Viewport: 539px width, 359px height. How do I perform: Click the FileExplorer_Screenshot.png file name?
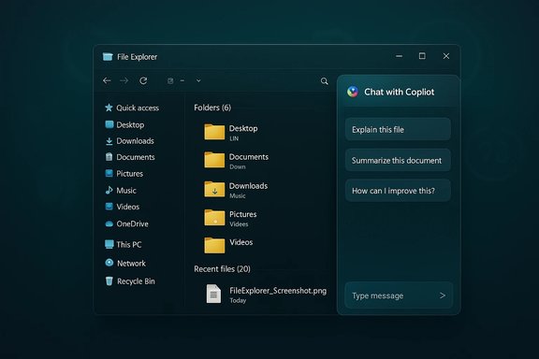(x=278, y=291)
